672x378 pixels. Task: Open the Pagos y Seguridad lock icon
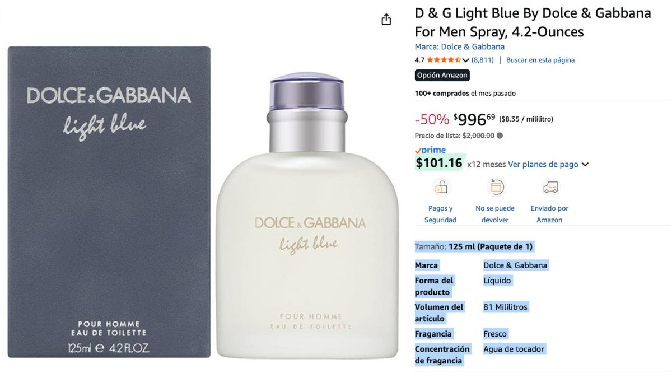(x=441, y=187)
